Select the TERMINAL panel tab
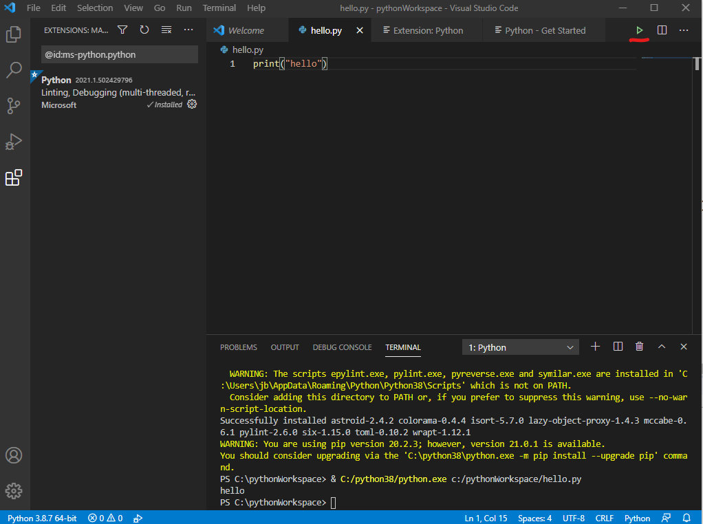This screenshot has width=703, height=524. pos(402,347)
